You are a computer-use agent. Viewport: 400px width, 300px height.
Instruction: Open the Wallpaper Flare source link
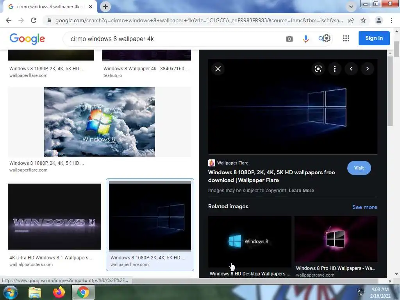coord(228,163)
